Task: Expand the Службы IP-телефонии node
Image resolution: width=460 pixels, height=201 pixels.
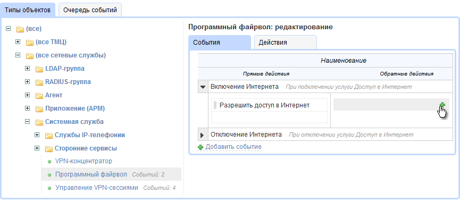Action: coord(37,135)
